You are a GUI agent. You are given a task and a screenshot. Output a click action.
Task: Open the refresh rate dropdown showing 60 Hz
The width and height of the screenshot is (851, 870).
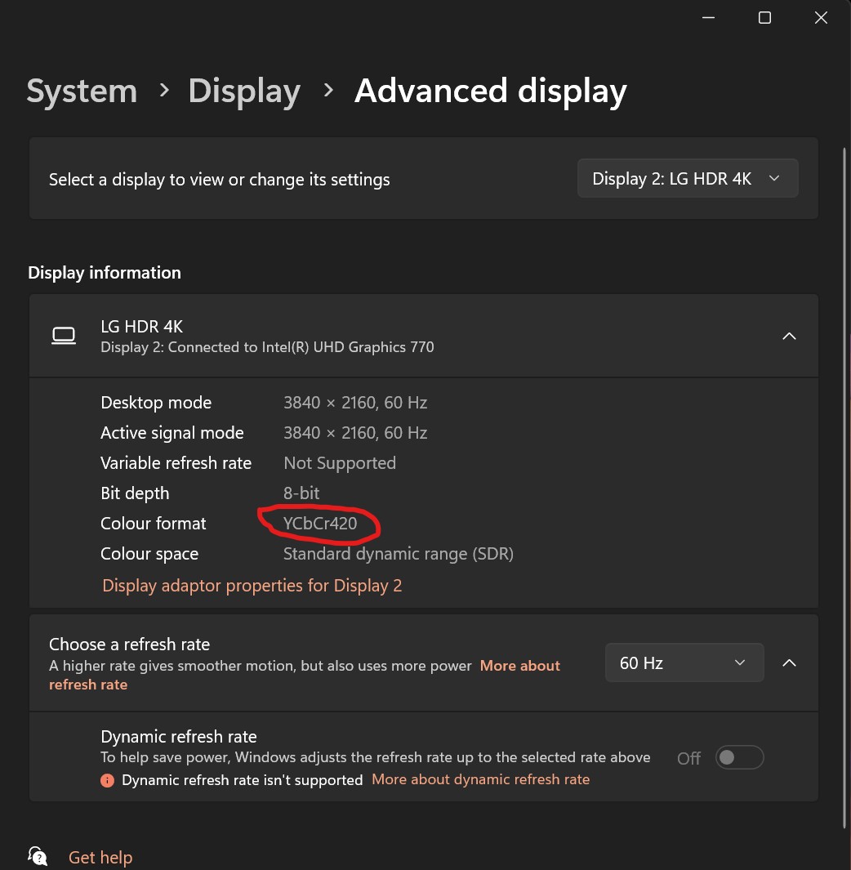(684, 663)
